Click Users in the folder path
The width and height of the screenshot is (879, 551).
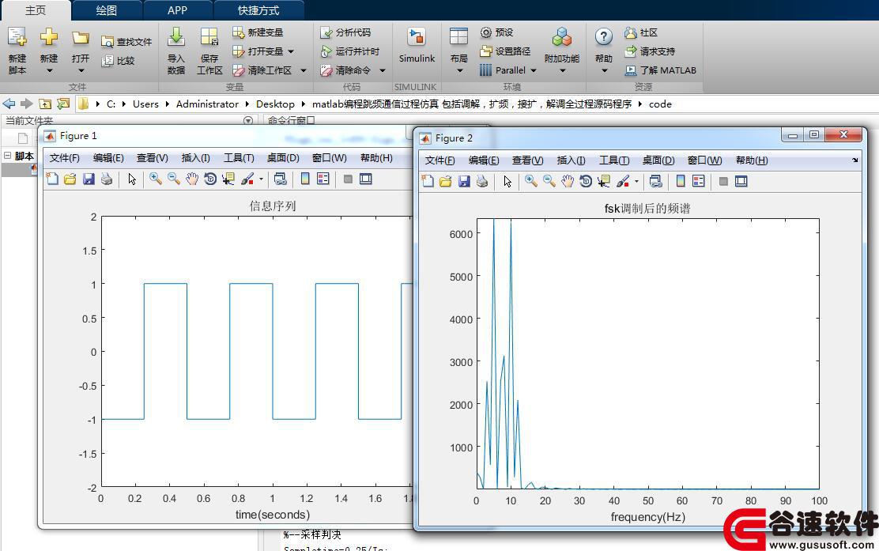pos(145,104)
